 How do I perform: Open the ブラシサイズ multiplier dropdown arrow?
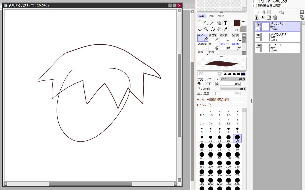[217, 79]
